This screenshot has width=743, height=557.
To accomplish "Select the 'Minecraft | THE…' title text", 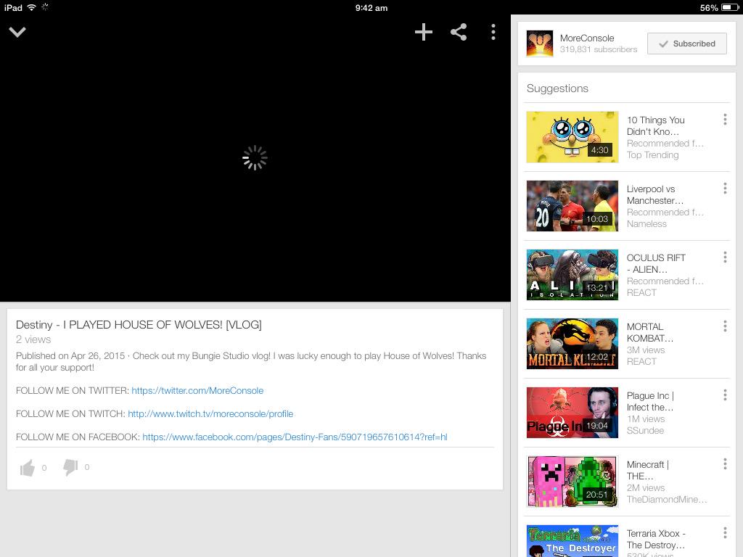I will (648, 470).
